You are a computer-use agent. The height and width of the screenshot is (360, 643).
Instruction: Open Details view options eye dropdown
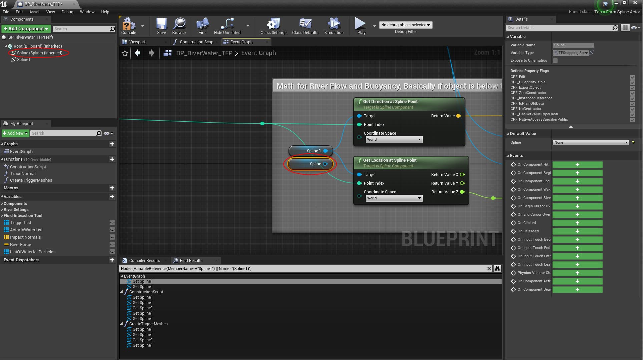635,28
